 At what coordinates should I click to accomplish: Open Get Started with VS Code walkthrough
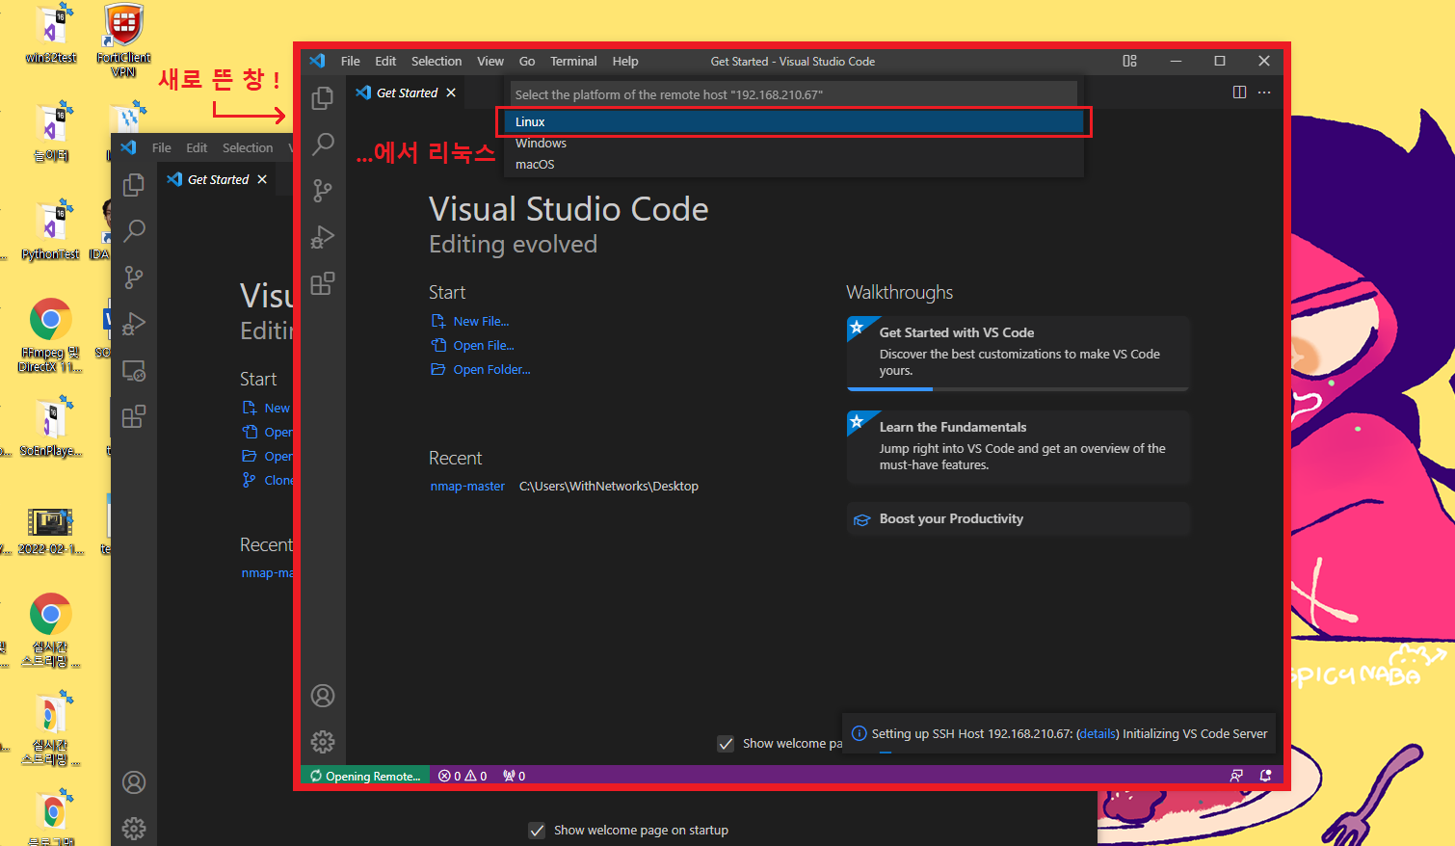[x=1018, y=353]
